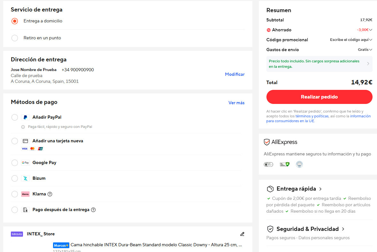
Task: Click the red Ahorrado discount icon
Action: (269, 30)
